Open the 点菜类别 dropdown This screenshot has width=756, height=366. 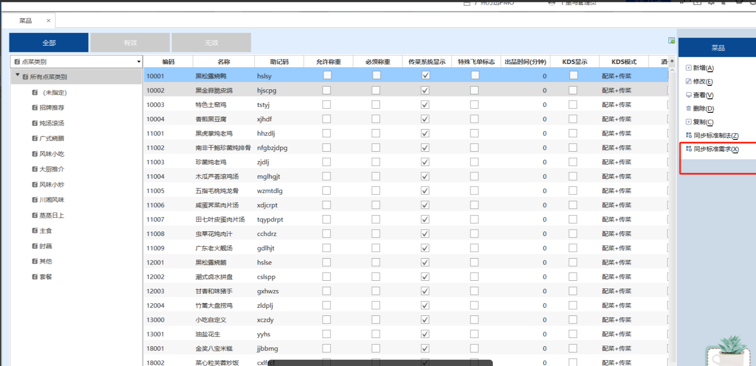[x=138, y=62]
